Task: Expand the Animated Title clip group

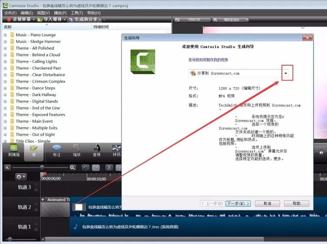Action: click(43, 199)
